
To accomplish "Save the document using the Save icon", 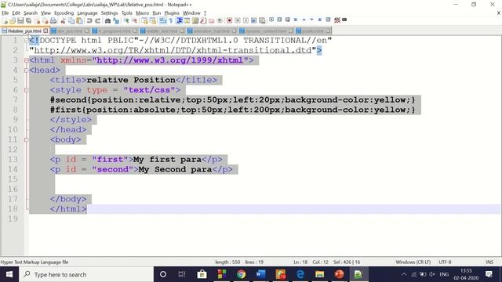I will point(20,21).
